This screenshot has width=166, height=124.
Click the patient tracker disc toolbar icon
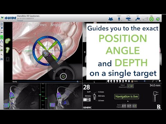128,19
